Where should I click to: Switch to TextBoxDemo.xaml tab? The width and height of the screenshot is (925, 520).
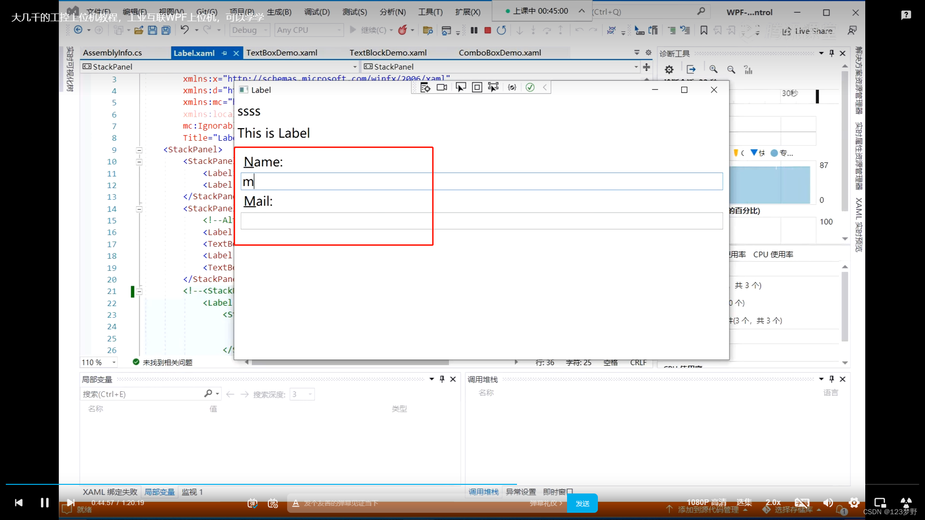(282, 53)
